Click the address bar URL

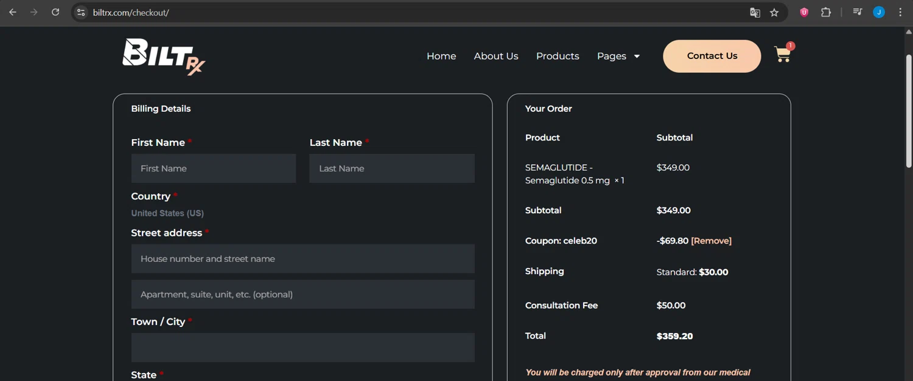click(x=131, y=12)
